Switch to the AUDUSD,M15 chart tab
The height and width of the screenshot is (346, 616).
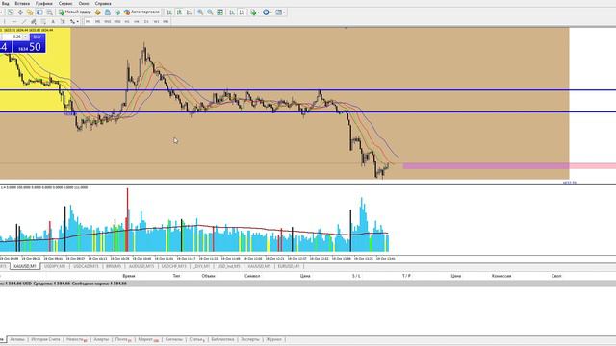click(141, 266)
